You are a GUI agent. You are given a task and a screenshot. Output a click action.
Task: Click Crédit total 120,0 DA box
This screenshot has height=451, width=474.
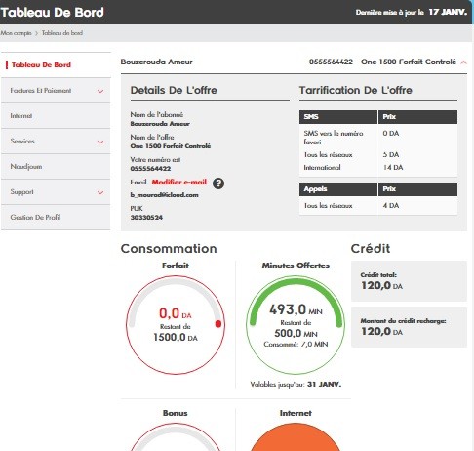[409, 281]
